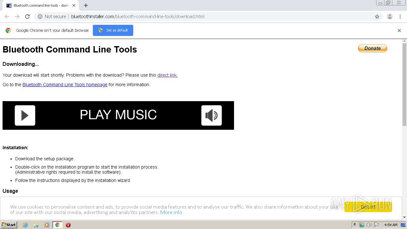Screen dimensions: 407x229
Task: Open Chrome's three-dot menu
Action: pos(400,17)
